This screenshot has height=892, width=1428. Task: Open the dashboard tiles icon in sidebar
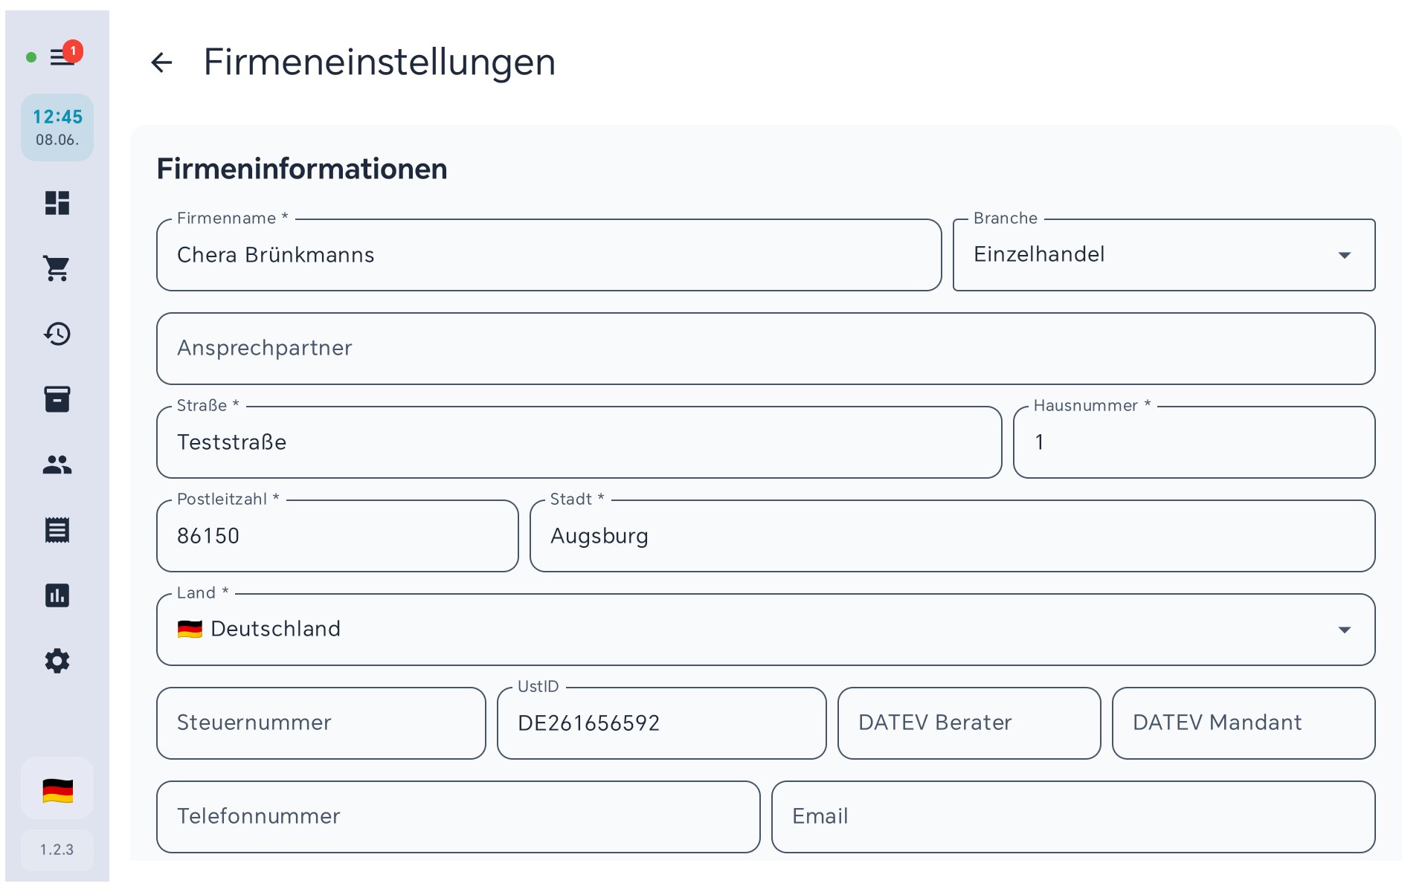(57, 203)
